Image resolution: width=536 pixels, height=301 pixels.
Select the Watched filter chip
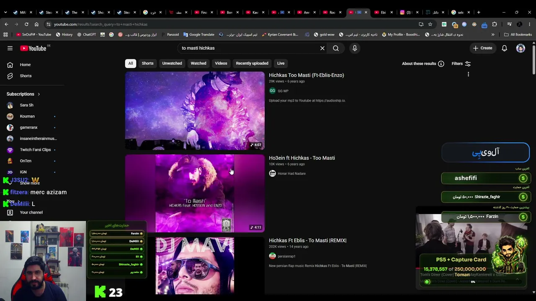pyautogui.click(x=198, y=64)
